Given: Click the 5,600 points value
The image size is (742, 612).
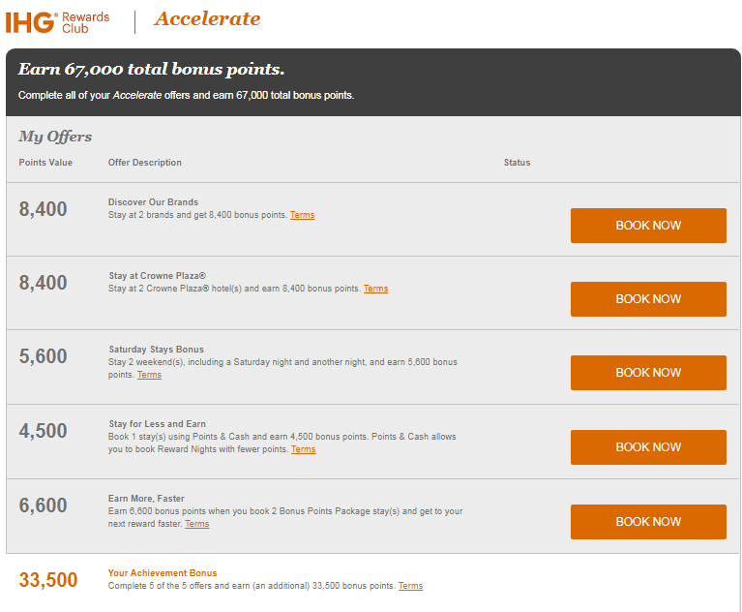Looking at the screenshot, I should pyautogui.click(x=44, y=356).
